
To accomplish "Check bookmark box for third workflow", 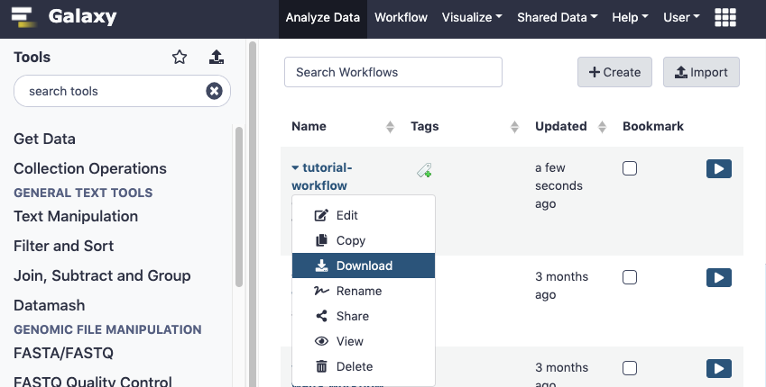I will click(x=630, y=368).
